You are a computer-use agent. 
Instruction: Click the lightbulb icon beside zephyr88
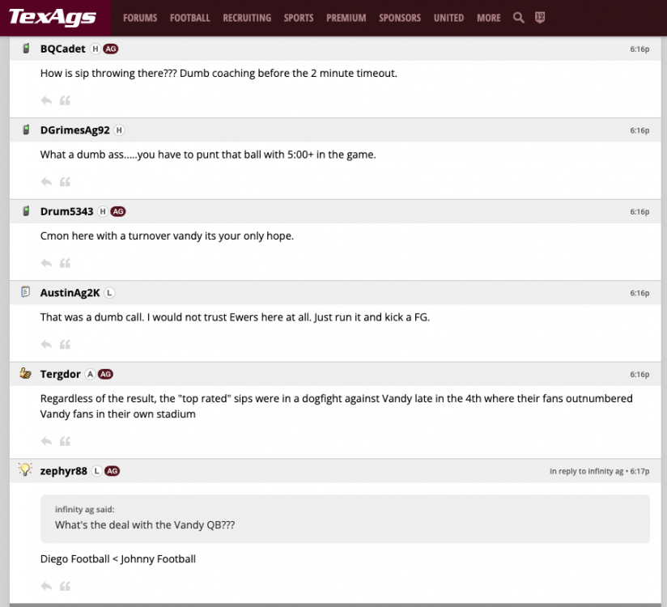click(x=25, y=470)
